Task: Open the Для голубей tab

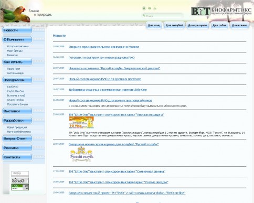Action: point(174,26)
